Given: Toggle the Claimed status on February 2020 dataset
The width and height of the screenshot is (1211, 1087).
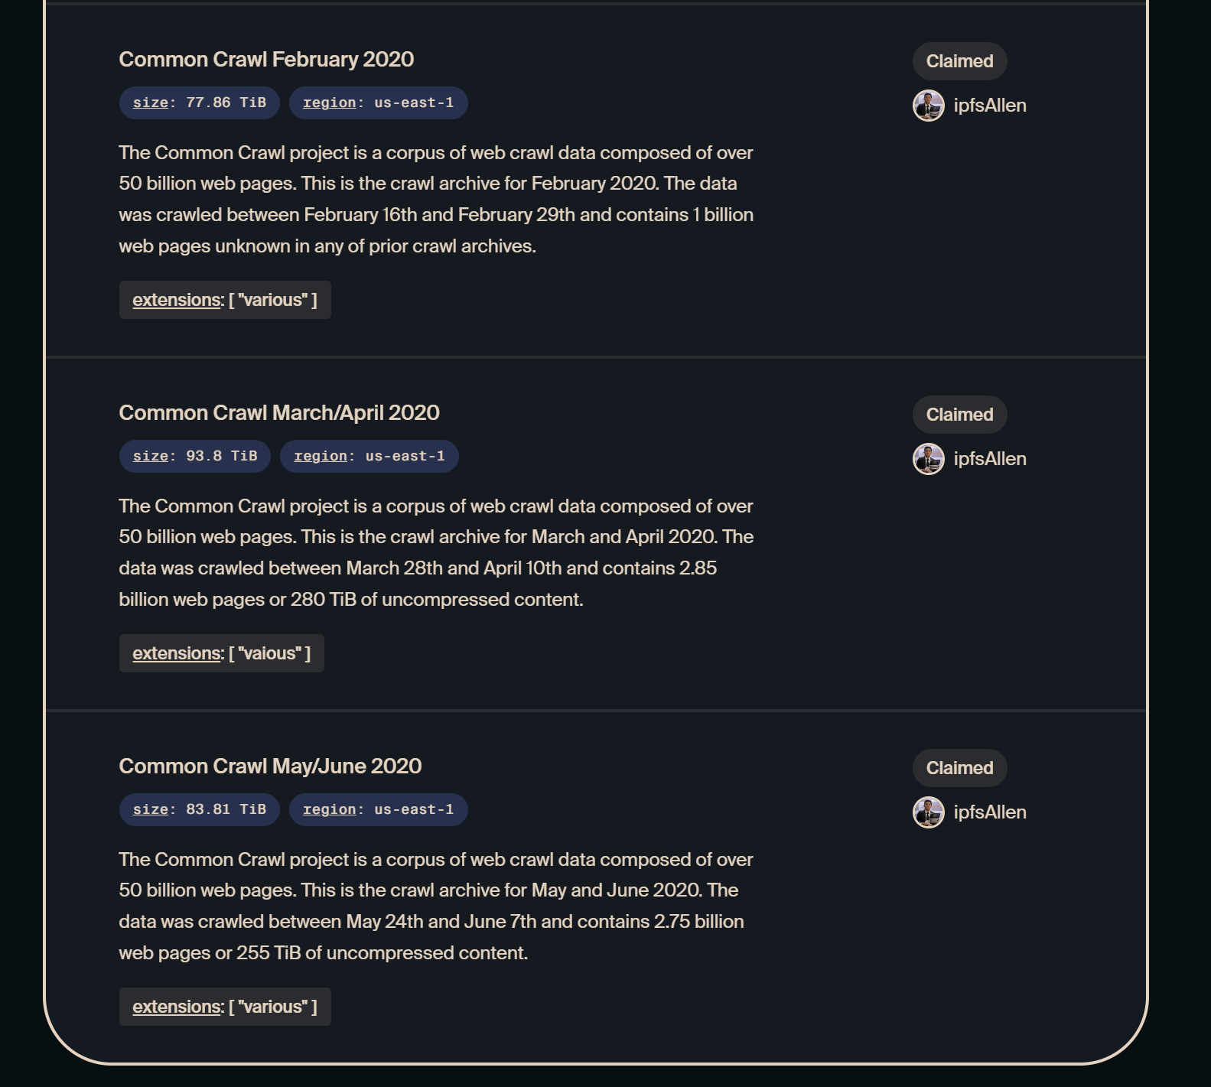Looking at the screenshot, I should [x=959, y=61].
